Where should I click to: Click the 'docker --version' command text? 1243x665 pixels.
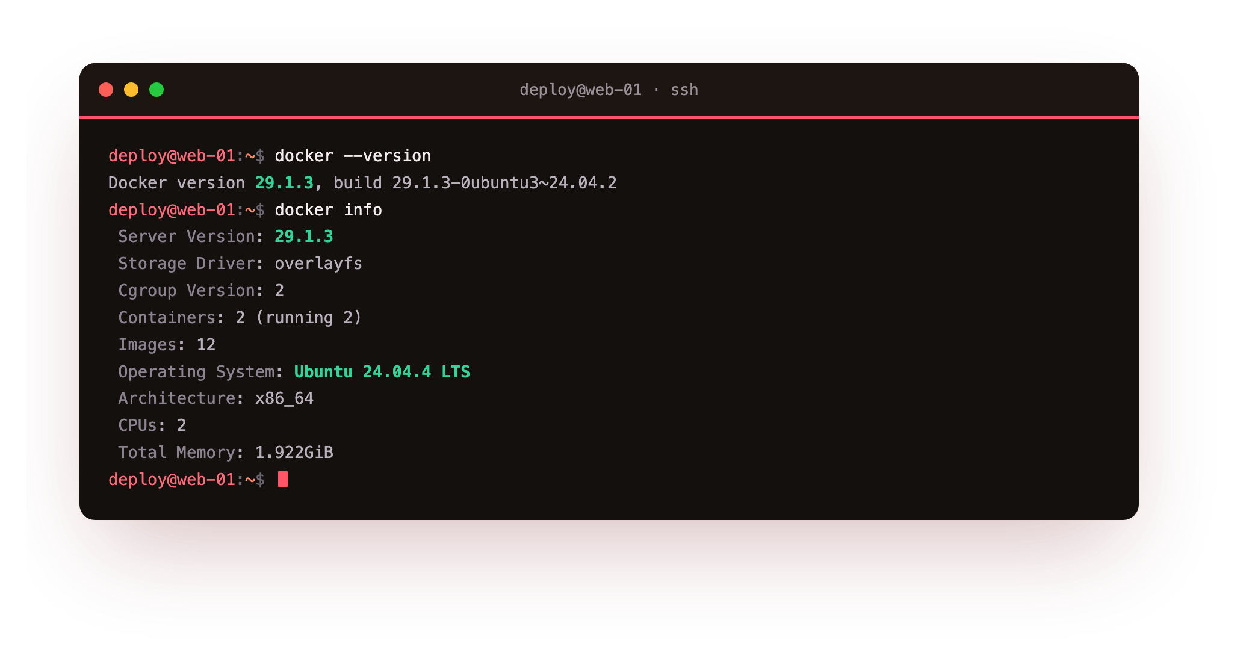353,156
